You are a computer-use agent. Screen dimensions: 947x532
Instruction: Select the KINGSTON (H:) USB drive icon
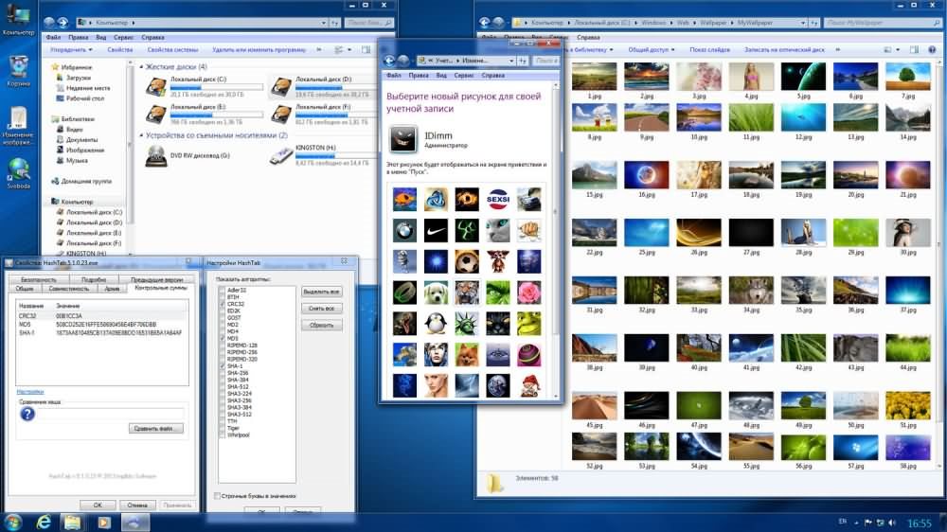(x=281, y=155)
